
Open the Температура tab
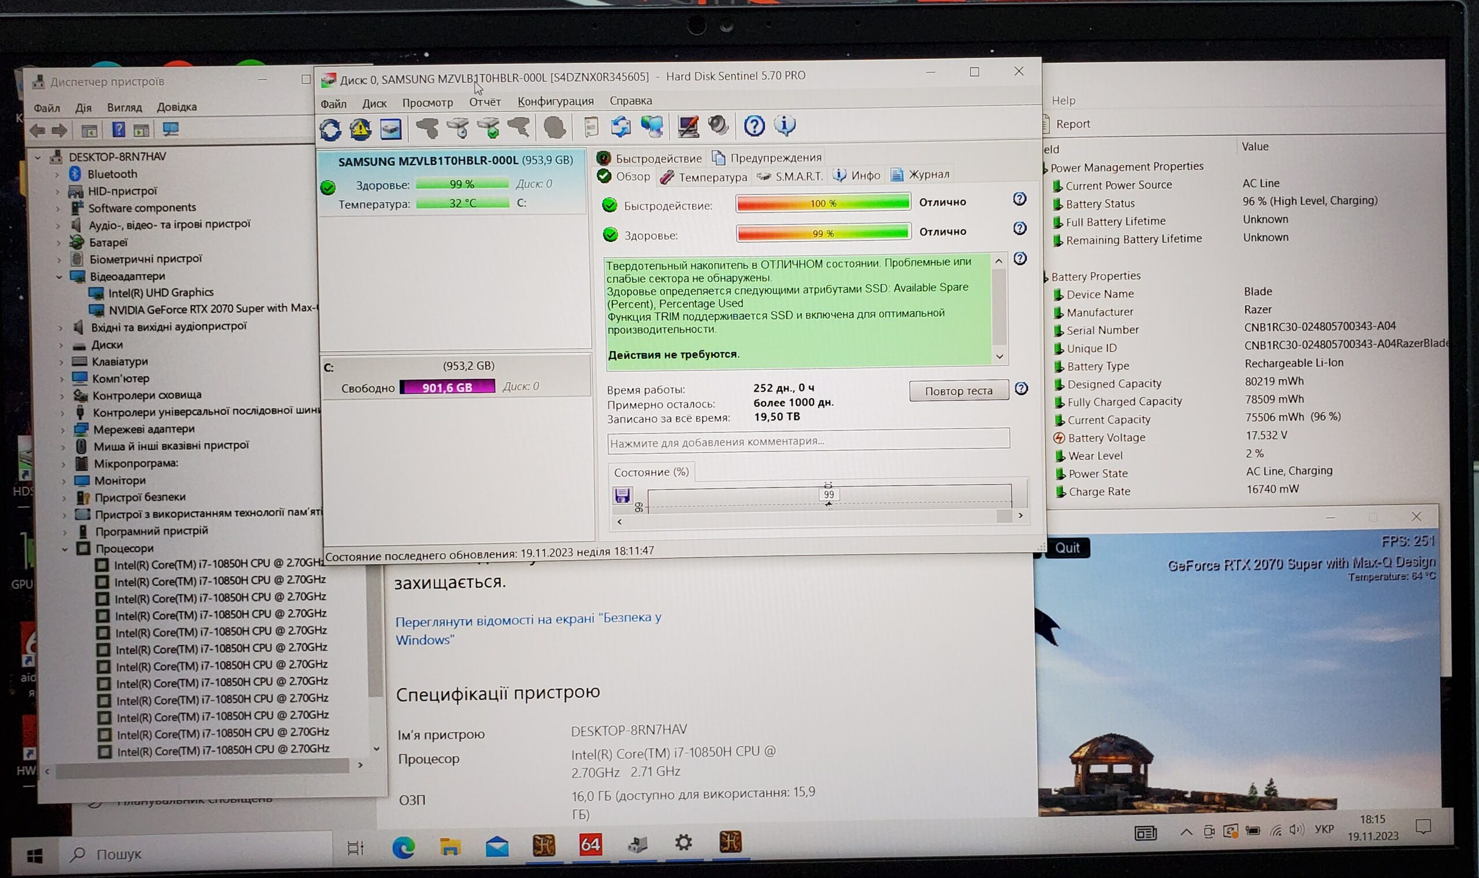pos(704,177)
